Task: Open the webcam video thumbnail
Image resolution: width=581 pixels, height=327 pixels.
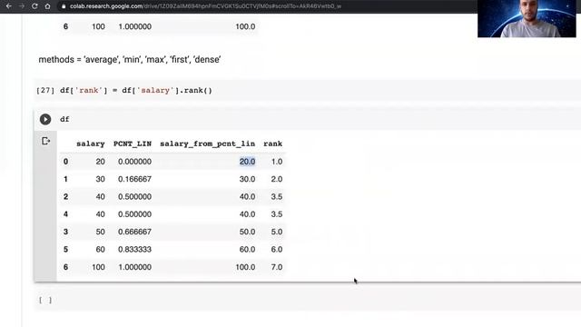Action: point(527,18)
